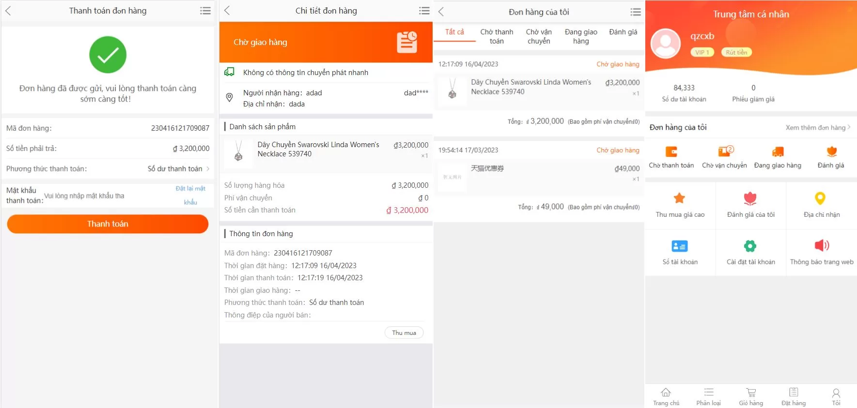
Task: Open the Chờ thanh toán wallet icon
Action: tap(671, 152)
